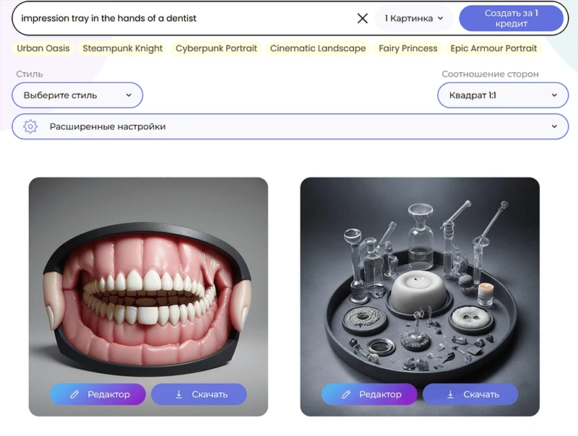Click 'Создать за 1 кредит' button

[511, 18]
